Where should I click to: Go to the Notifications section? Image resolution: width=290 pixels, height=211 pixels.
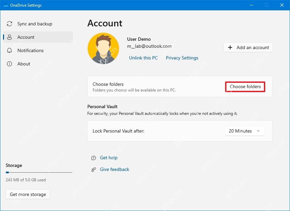click(x=38, y=50)
